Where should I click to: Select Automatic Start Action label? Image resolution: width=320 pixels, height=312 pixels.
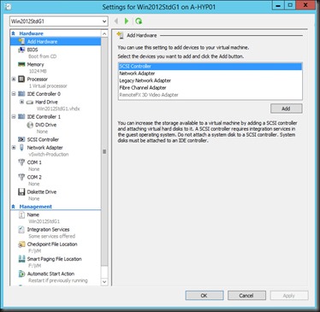(50, 274)
